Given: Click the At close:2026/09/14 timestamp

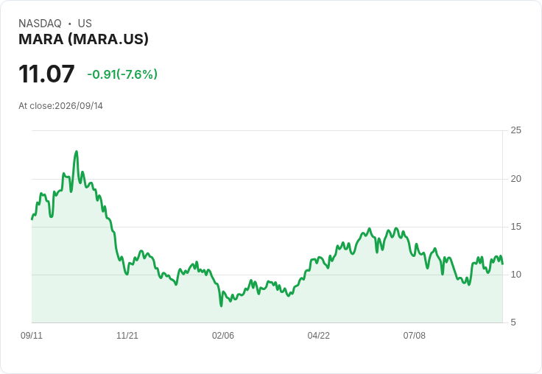Looking at the screenshot, I should click(x=60, y=106).
